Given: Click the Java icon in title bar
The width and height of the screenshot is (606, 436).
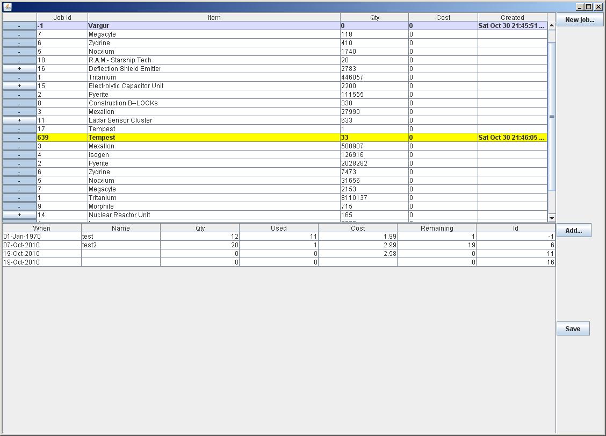Looking at the screenshot, I should (8, 6).
